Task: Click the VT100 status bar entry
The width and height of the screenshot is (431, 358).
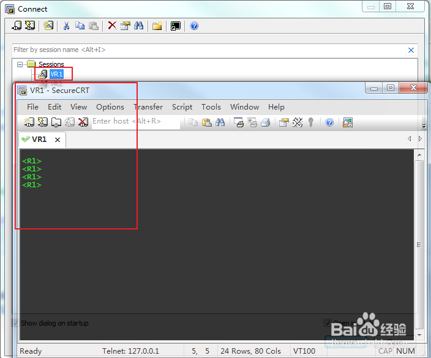Action: coord(304,351)
